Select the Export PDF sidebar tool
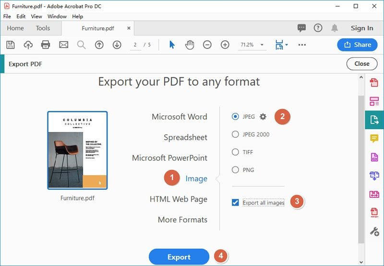Screen dimensions: 384x266 click(x=374, y=120)
